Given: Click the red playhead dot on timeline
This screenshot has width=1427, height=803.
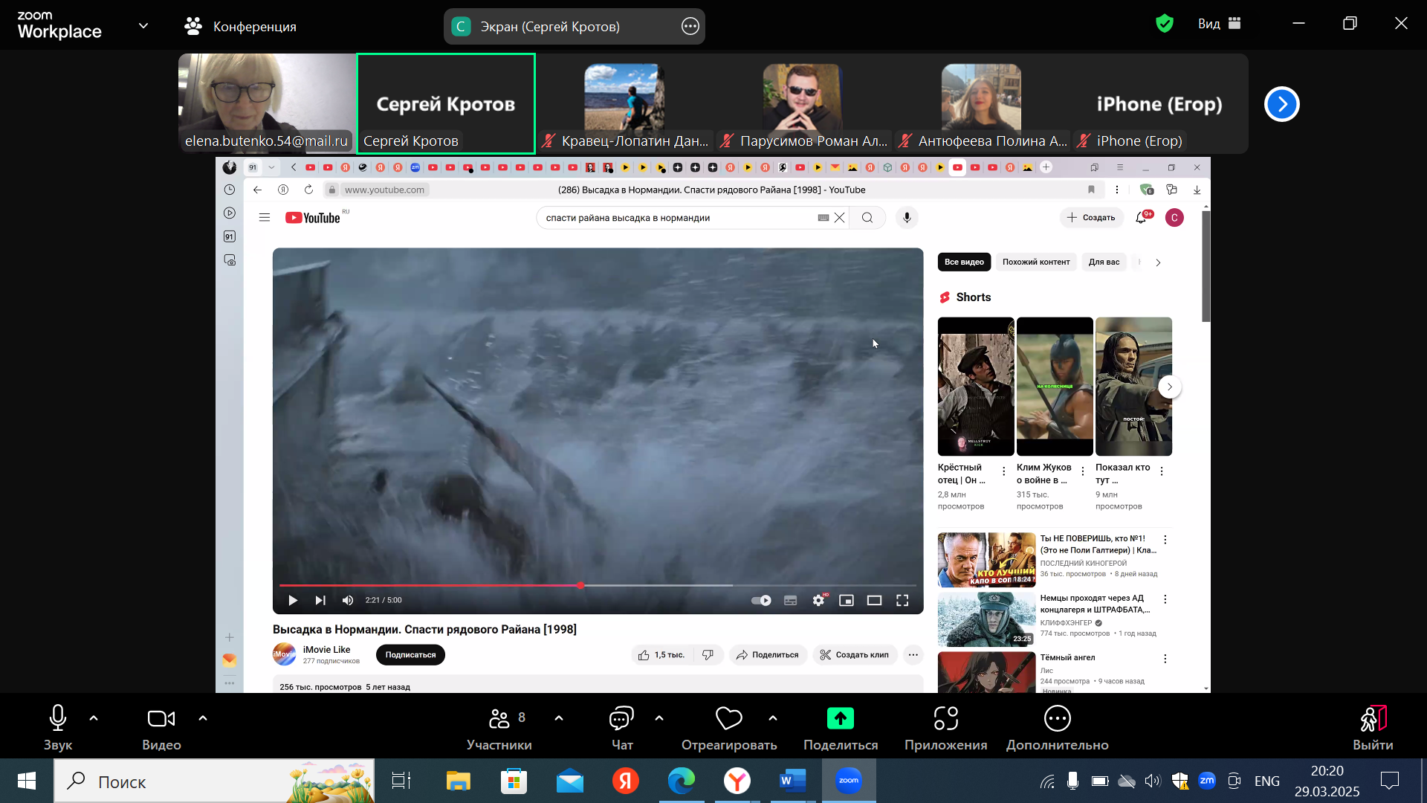Looking at the screenshot, I should [x=580, y=586].
